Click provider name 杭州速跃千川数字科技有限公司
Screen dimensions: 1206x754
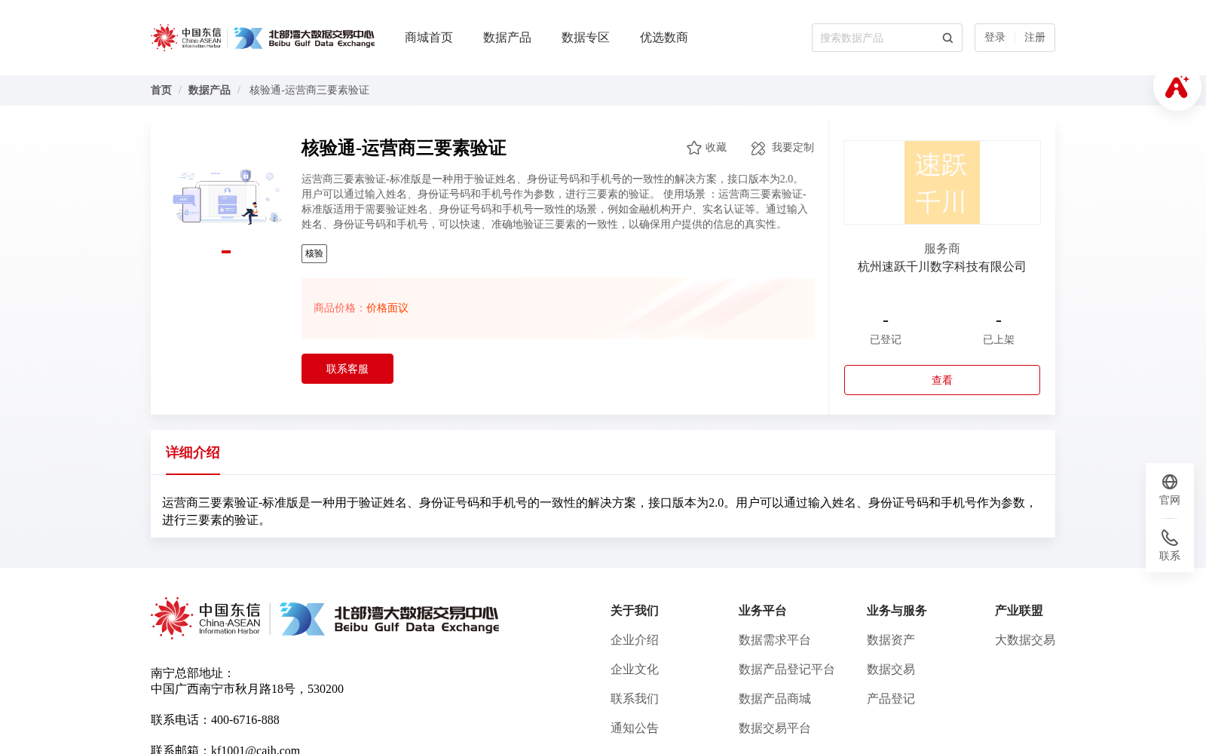coord(942,267)
